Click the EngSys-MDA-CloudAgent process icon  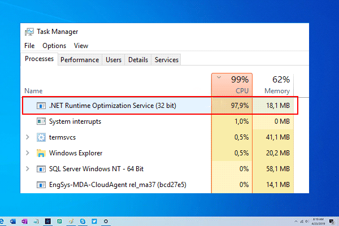41,184
